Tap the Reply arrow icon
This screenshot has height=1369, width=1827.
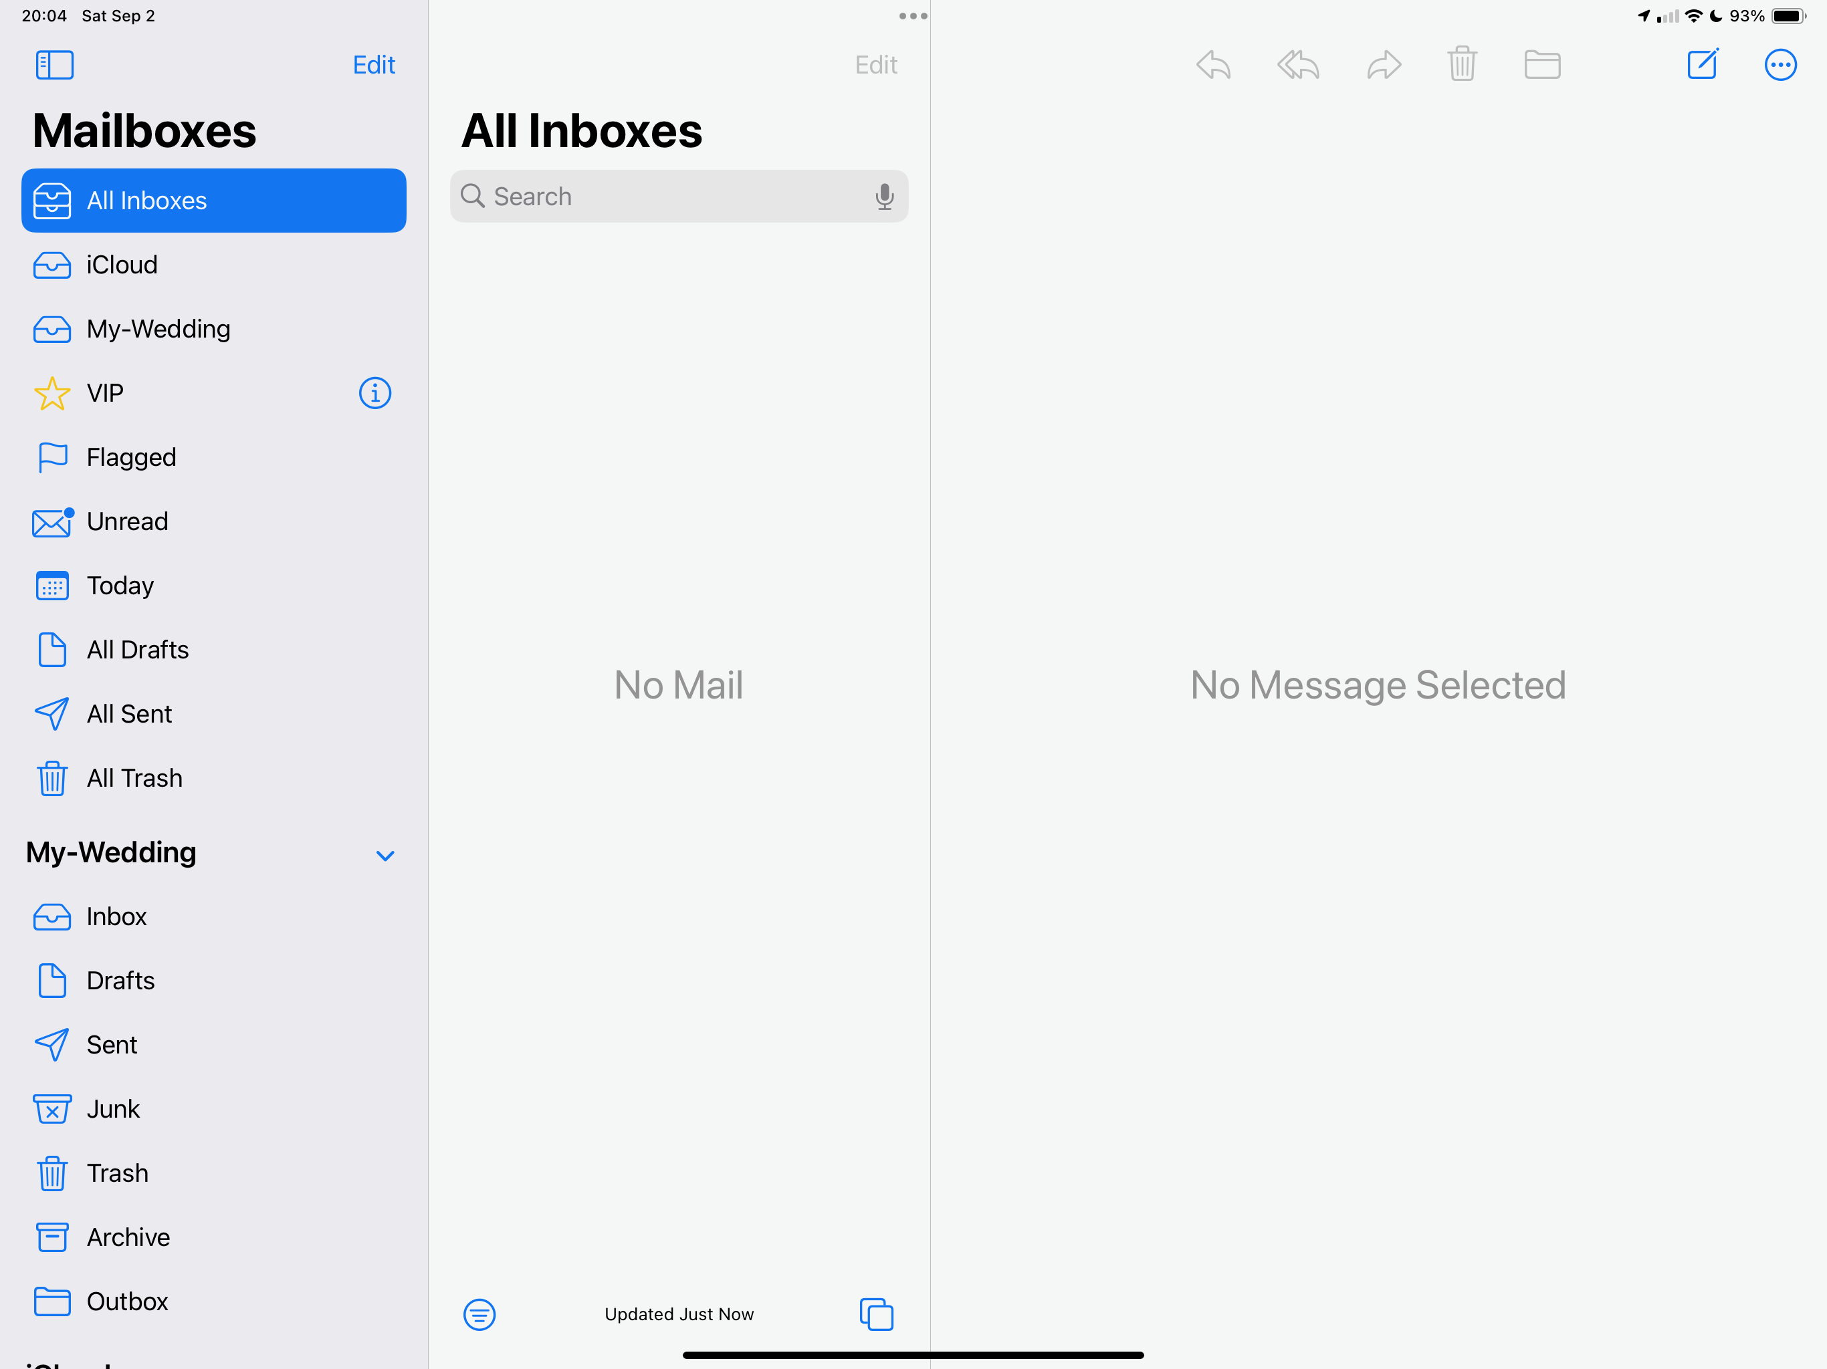click(x=1213, y=64)
